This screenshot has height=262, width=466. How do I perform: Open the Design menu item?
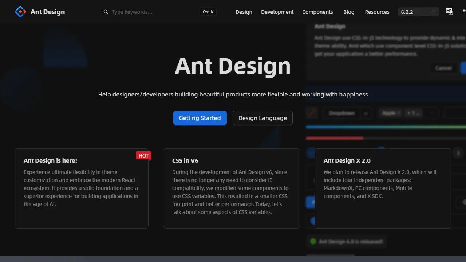244,12
